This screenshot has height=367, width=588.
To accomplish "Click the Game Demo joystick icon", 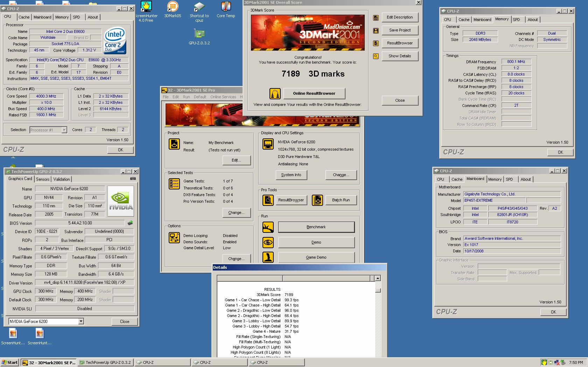I will 268,257.
